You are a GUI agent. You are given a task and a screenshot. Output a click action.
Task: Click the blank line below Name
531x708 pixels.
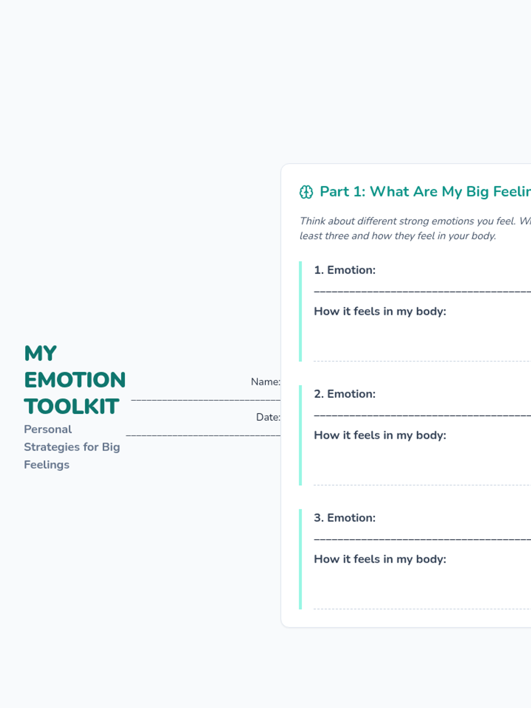[x=206, y=400]
